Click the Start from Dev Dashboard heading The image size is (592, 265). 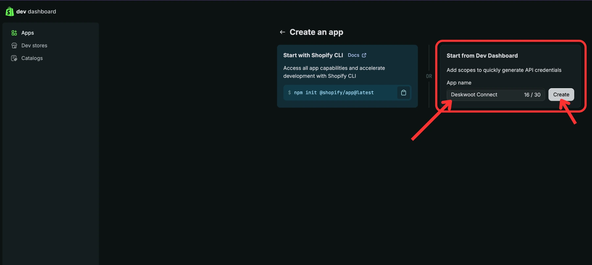(482, 56)
